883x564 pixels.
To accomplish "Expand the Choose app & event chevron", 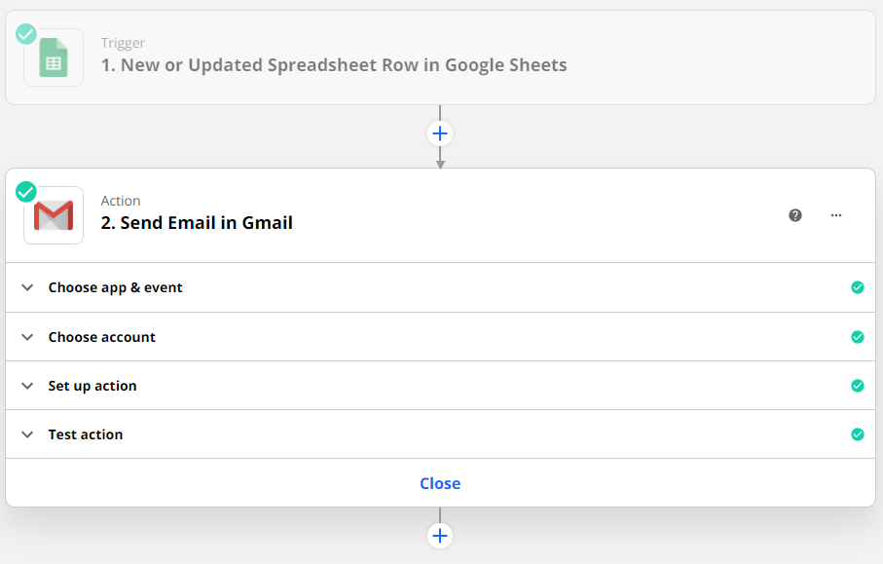I will point(27,287).
